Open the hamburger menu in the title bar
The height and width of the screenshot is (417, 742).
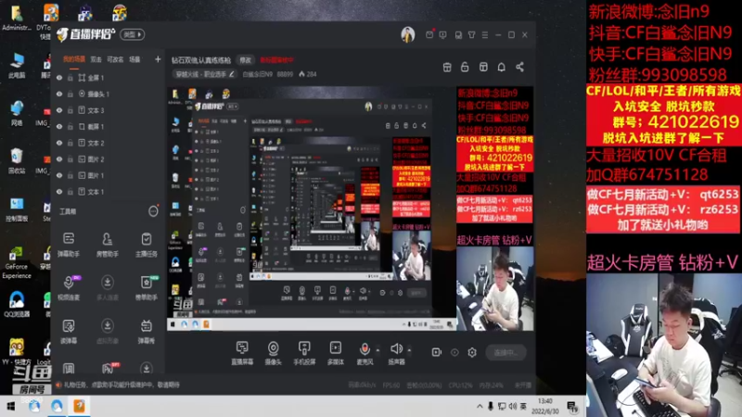pos(484,34)
